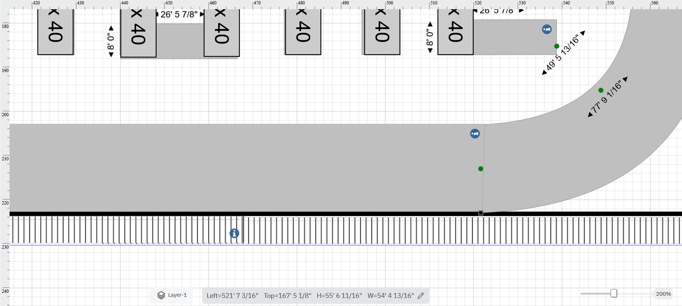Select the leftmost "x 40" box
The width and height of the screenshot is (682, 306).
click(x=56, y=31)
